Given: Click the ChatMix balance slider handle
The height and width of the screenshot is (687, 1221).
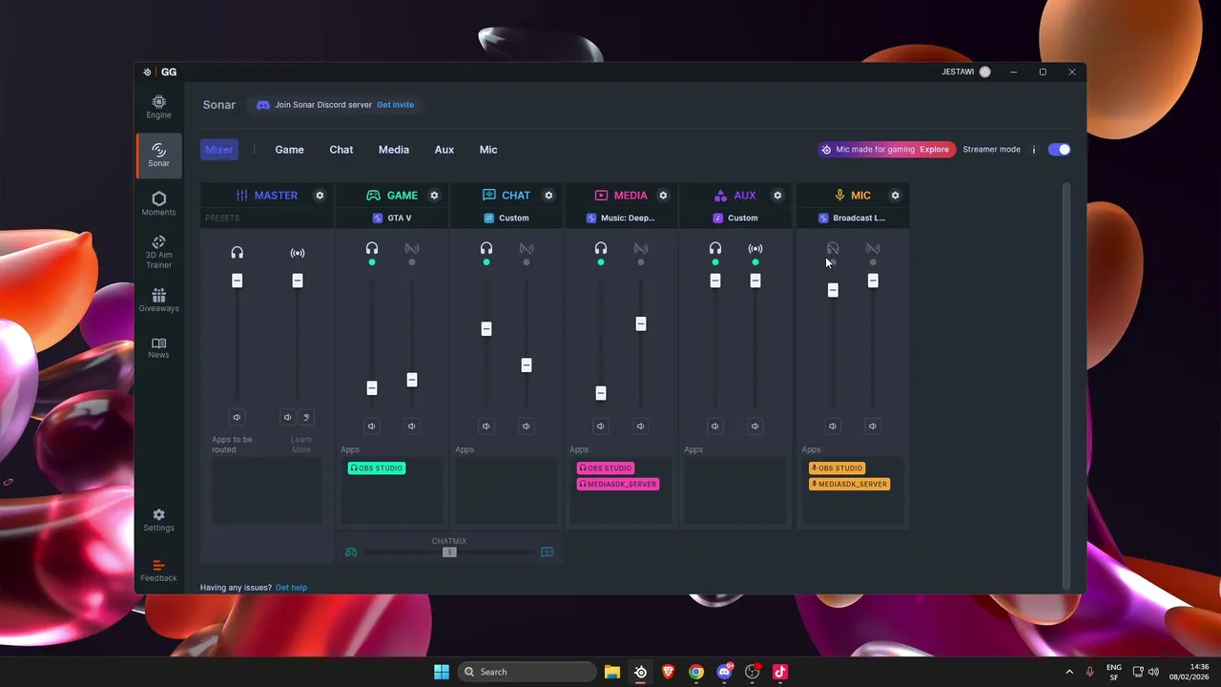Looking at the screenshot, I should (x=449, y=552).
